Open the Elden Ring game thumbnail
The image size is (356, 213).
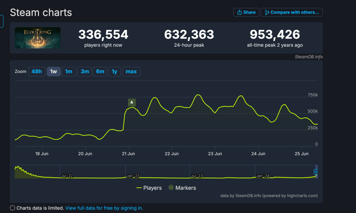click(38, 38)
